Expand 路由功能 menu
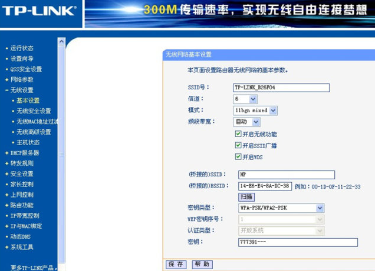 click(x=22, y=206)
